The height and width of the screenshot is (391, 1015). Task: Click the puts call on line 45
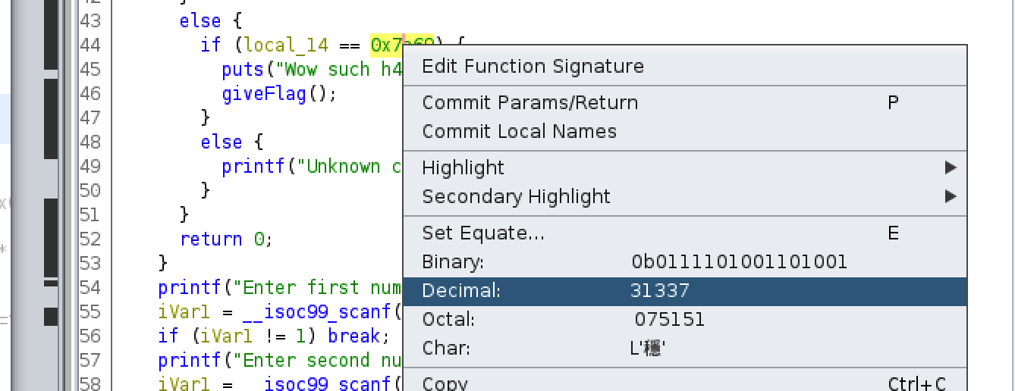pos(243,70)
